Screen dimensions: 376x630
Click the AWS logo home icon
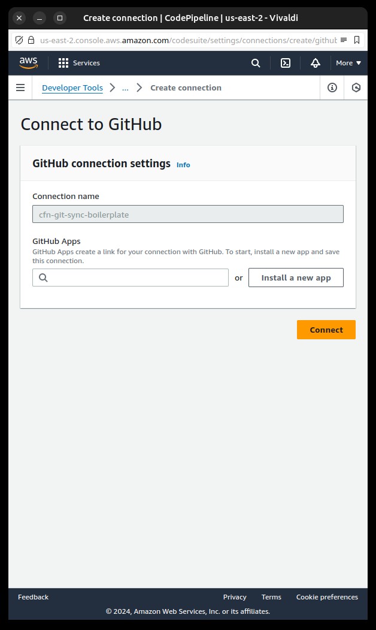(29, 63)
